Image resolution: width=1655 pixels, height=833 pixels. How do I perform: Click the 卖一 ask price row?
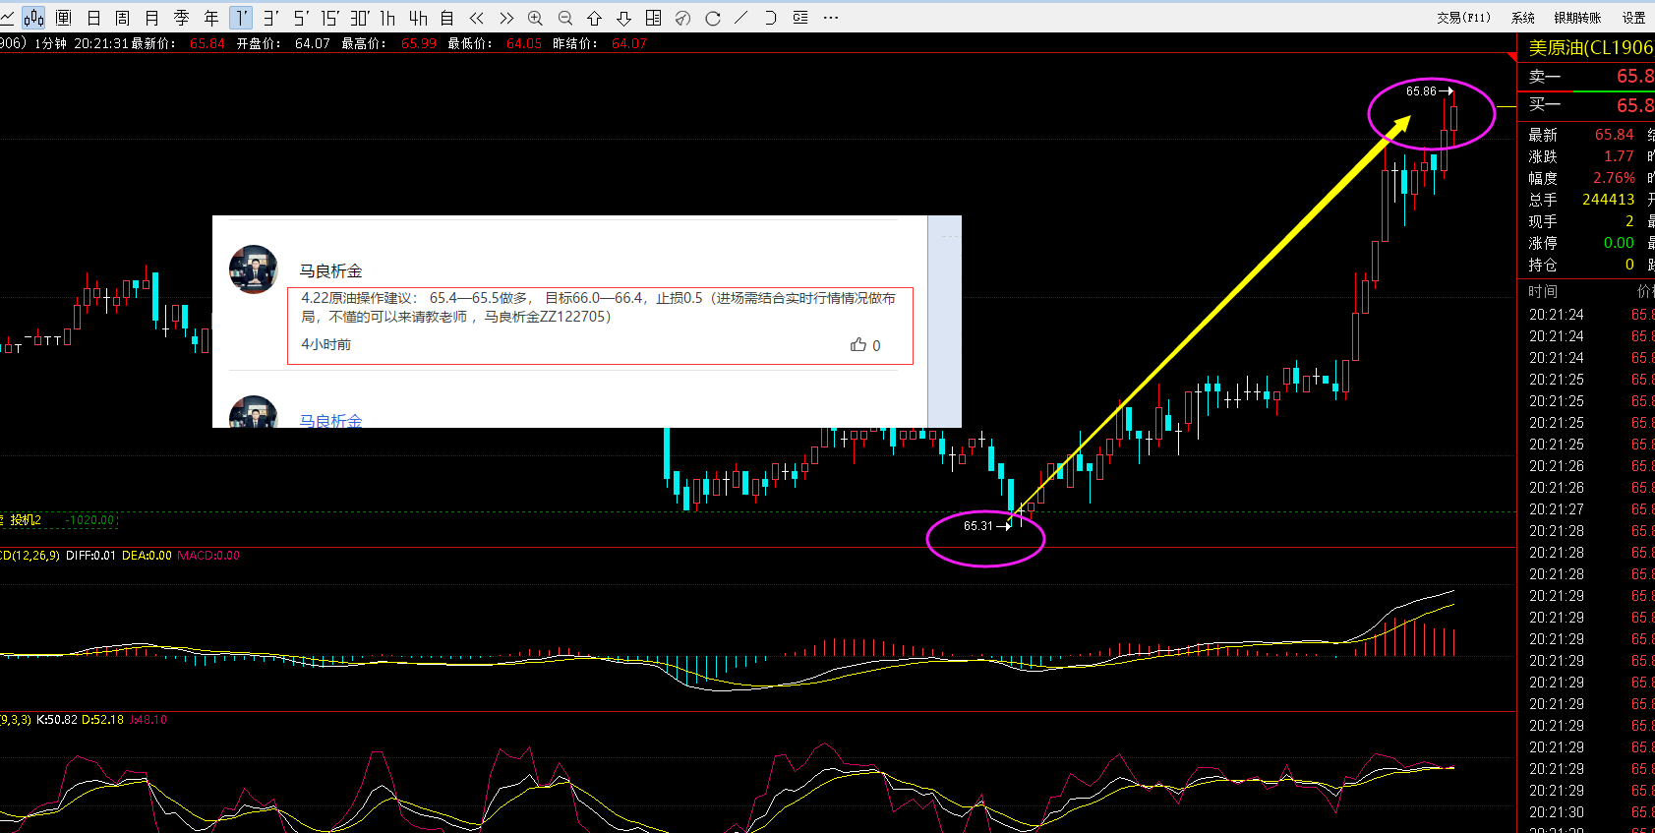pos(1587,76)
